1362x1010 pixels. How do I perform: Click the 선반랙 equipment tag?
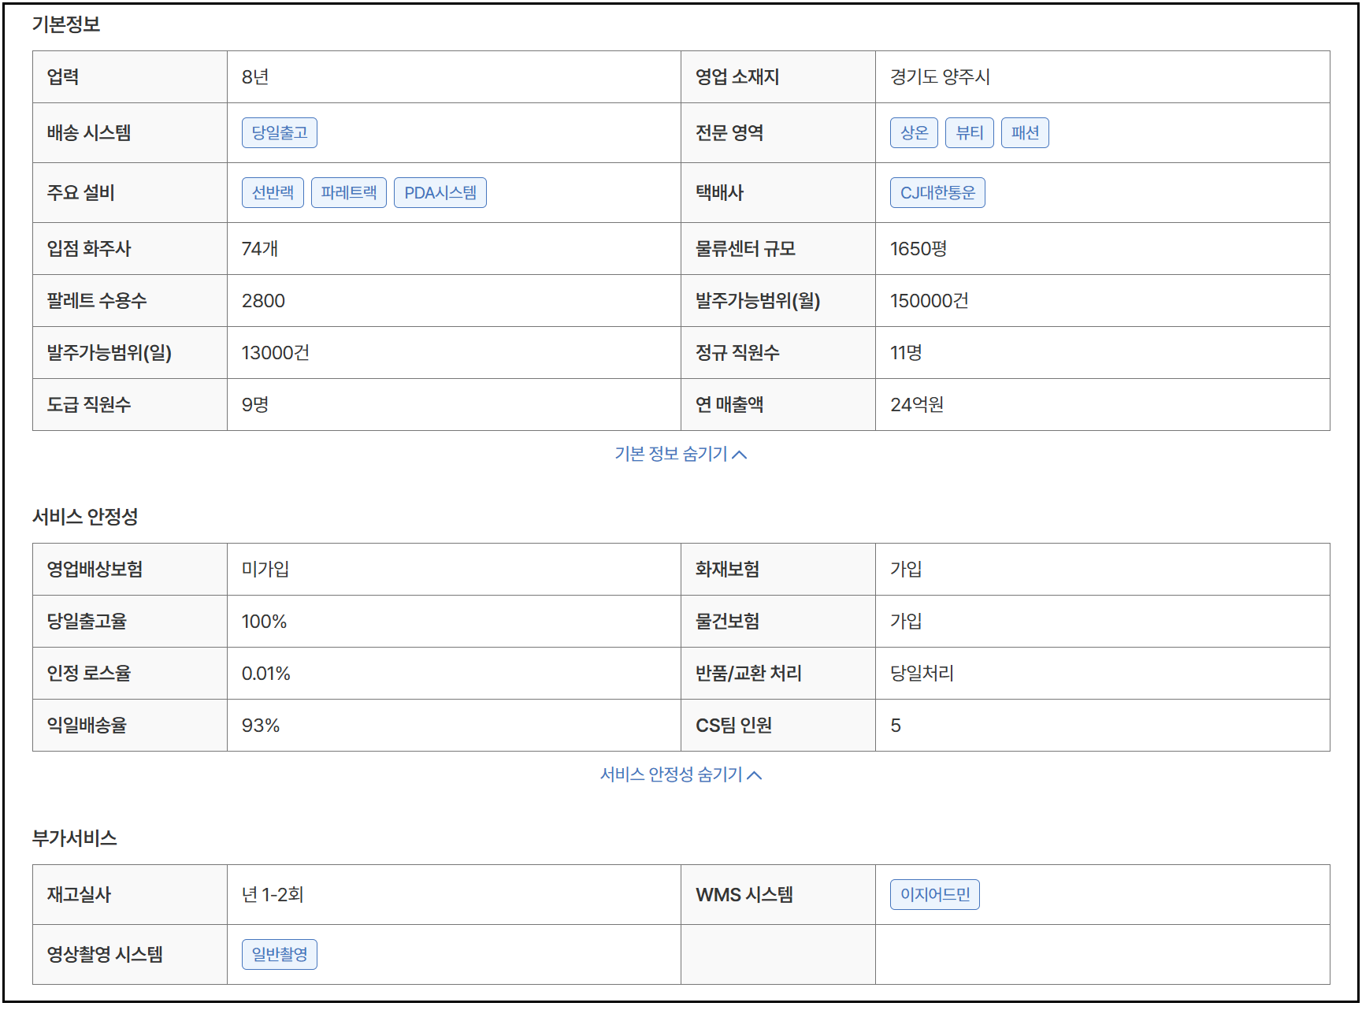(x=273, y=192)
